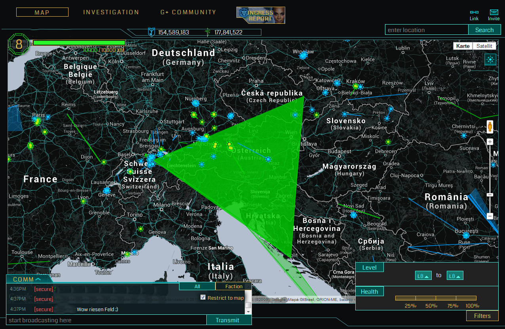The width and height of the screenshot is (505, 329).
Task: Click the 75% health mark
Action: (x=453, y=306)
